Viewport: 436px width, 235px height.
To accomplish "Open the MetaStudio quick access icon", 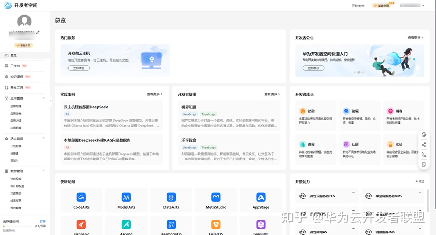I will pos(216,197).
